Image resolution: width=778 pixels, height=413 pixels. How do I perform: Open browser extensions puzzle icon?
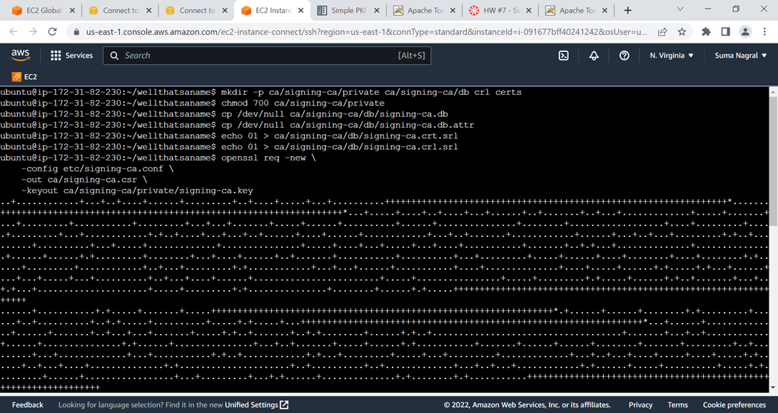(x=706, y=31)
